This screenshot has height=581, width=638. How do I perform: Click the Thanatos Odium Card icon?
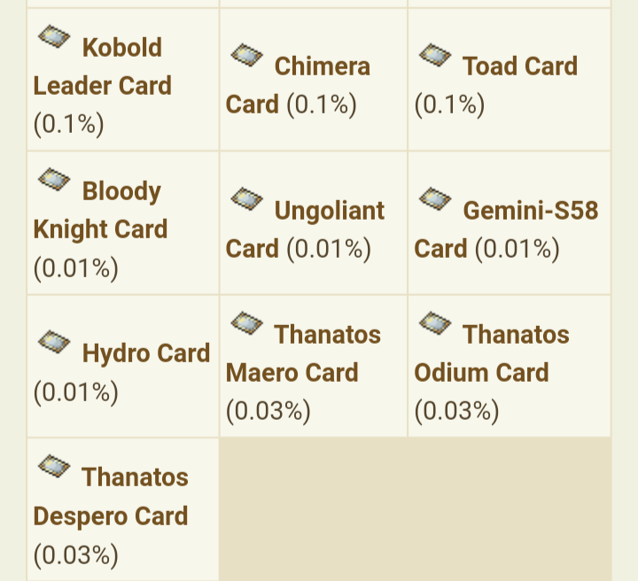pyautogui.click(x=435, y=323)
